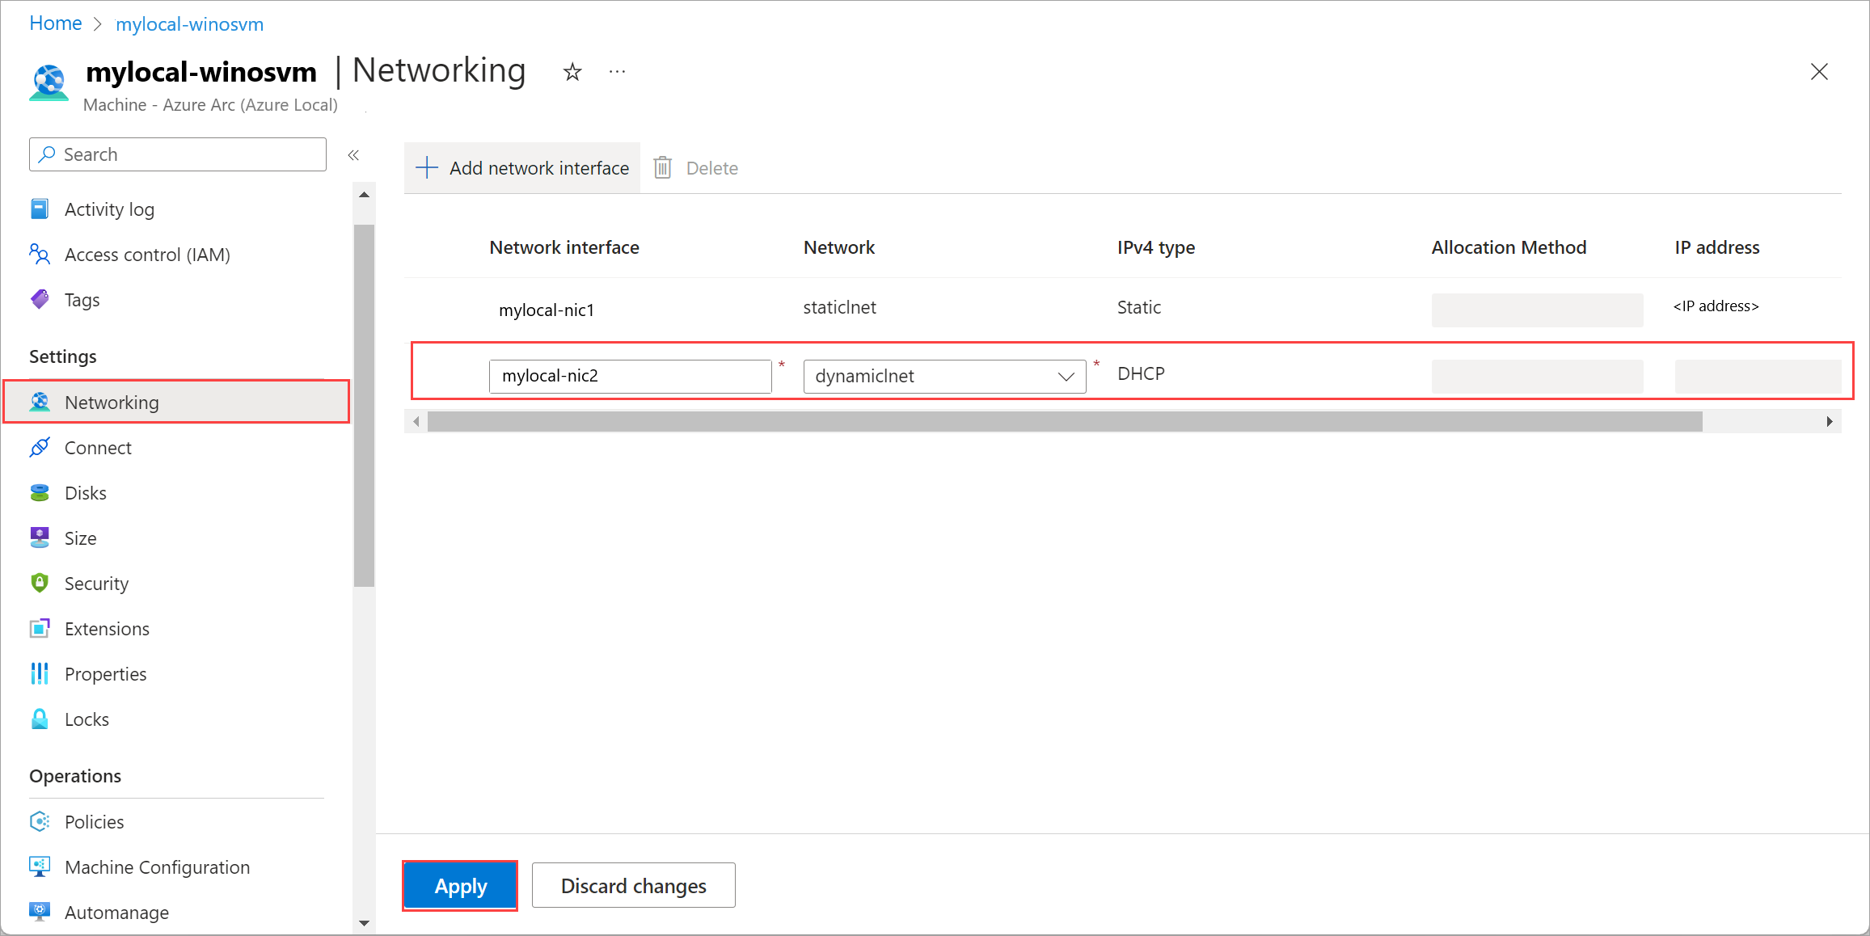1870x936 pixels.
Task: Select Machine Configuration in Operations
Action: (157, 867)
